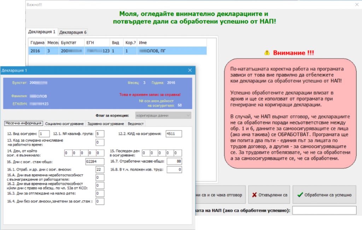
Task: Select the Декларация 1 tab in Важно window
Action: click(42, 31)
